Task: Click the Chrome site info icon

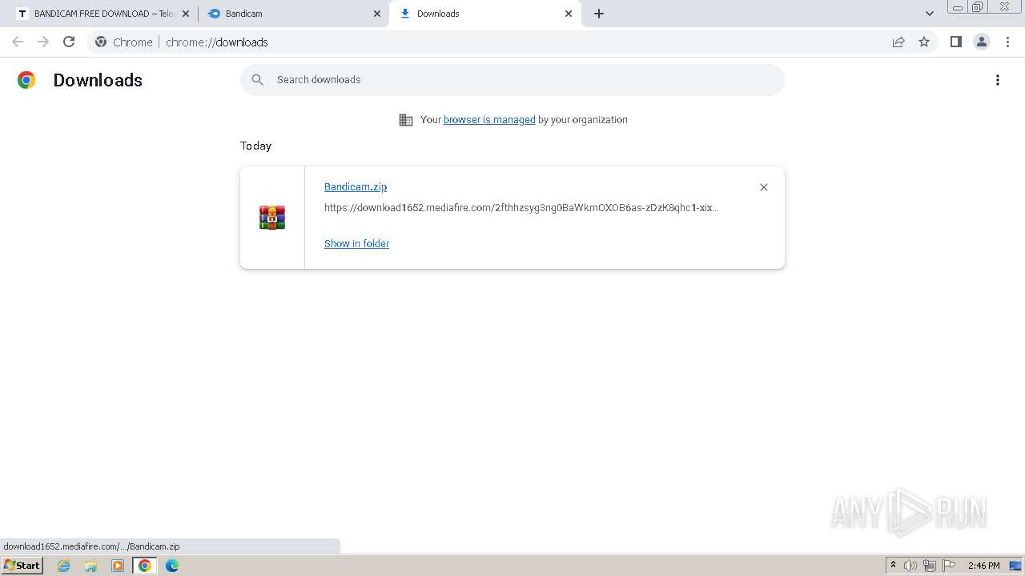Action: pyautogui.click(x=101, y=42)
